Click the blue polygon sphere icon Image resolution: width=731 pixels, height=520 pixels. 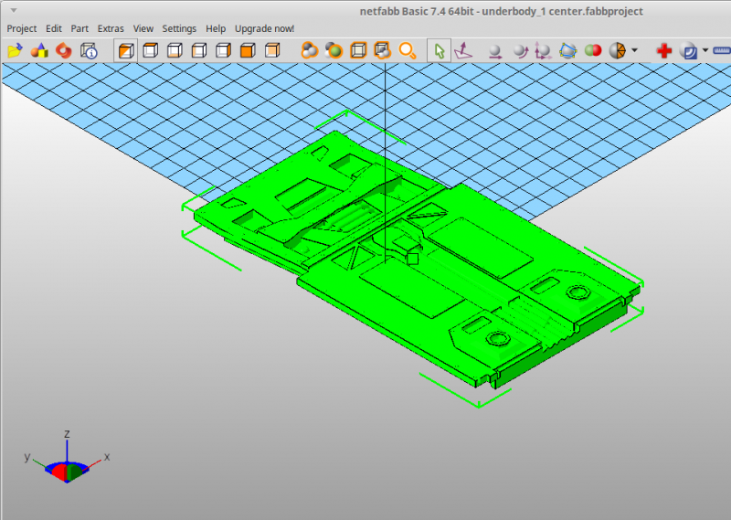click(x=567, y=50)
